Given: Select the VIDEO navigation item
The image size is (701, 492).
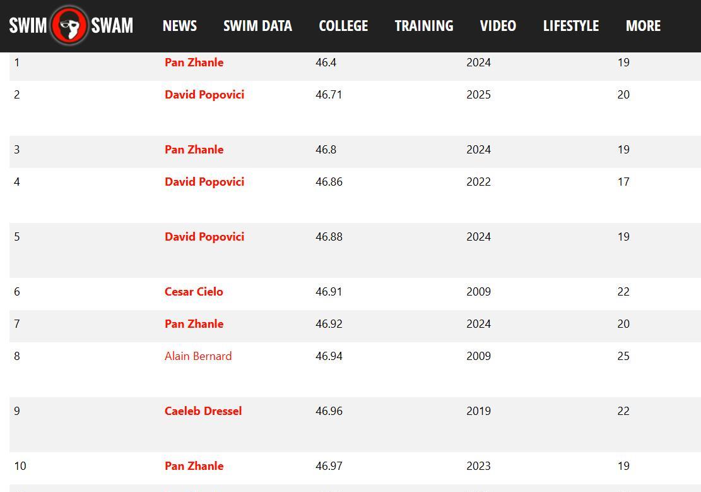Looking at the screenshot, I should [498, 26].
